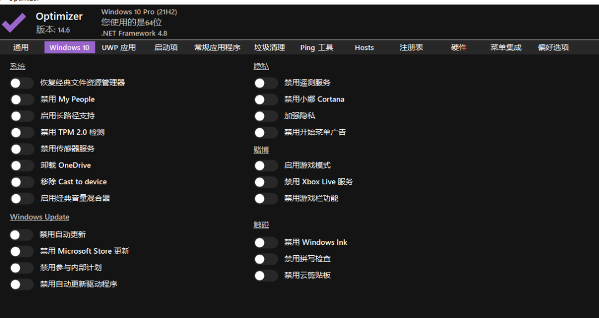Turn on 加强隐私 toggle

click(266, 116)
